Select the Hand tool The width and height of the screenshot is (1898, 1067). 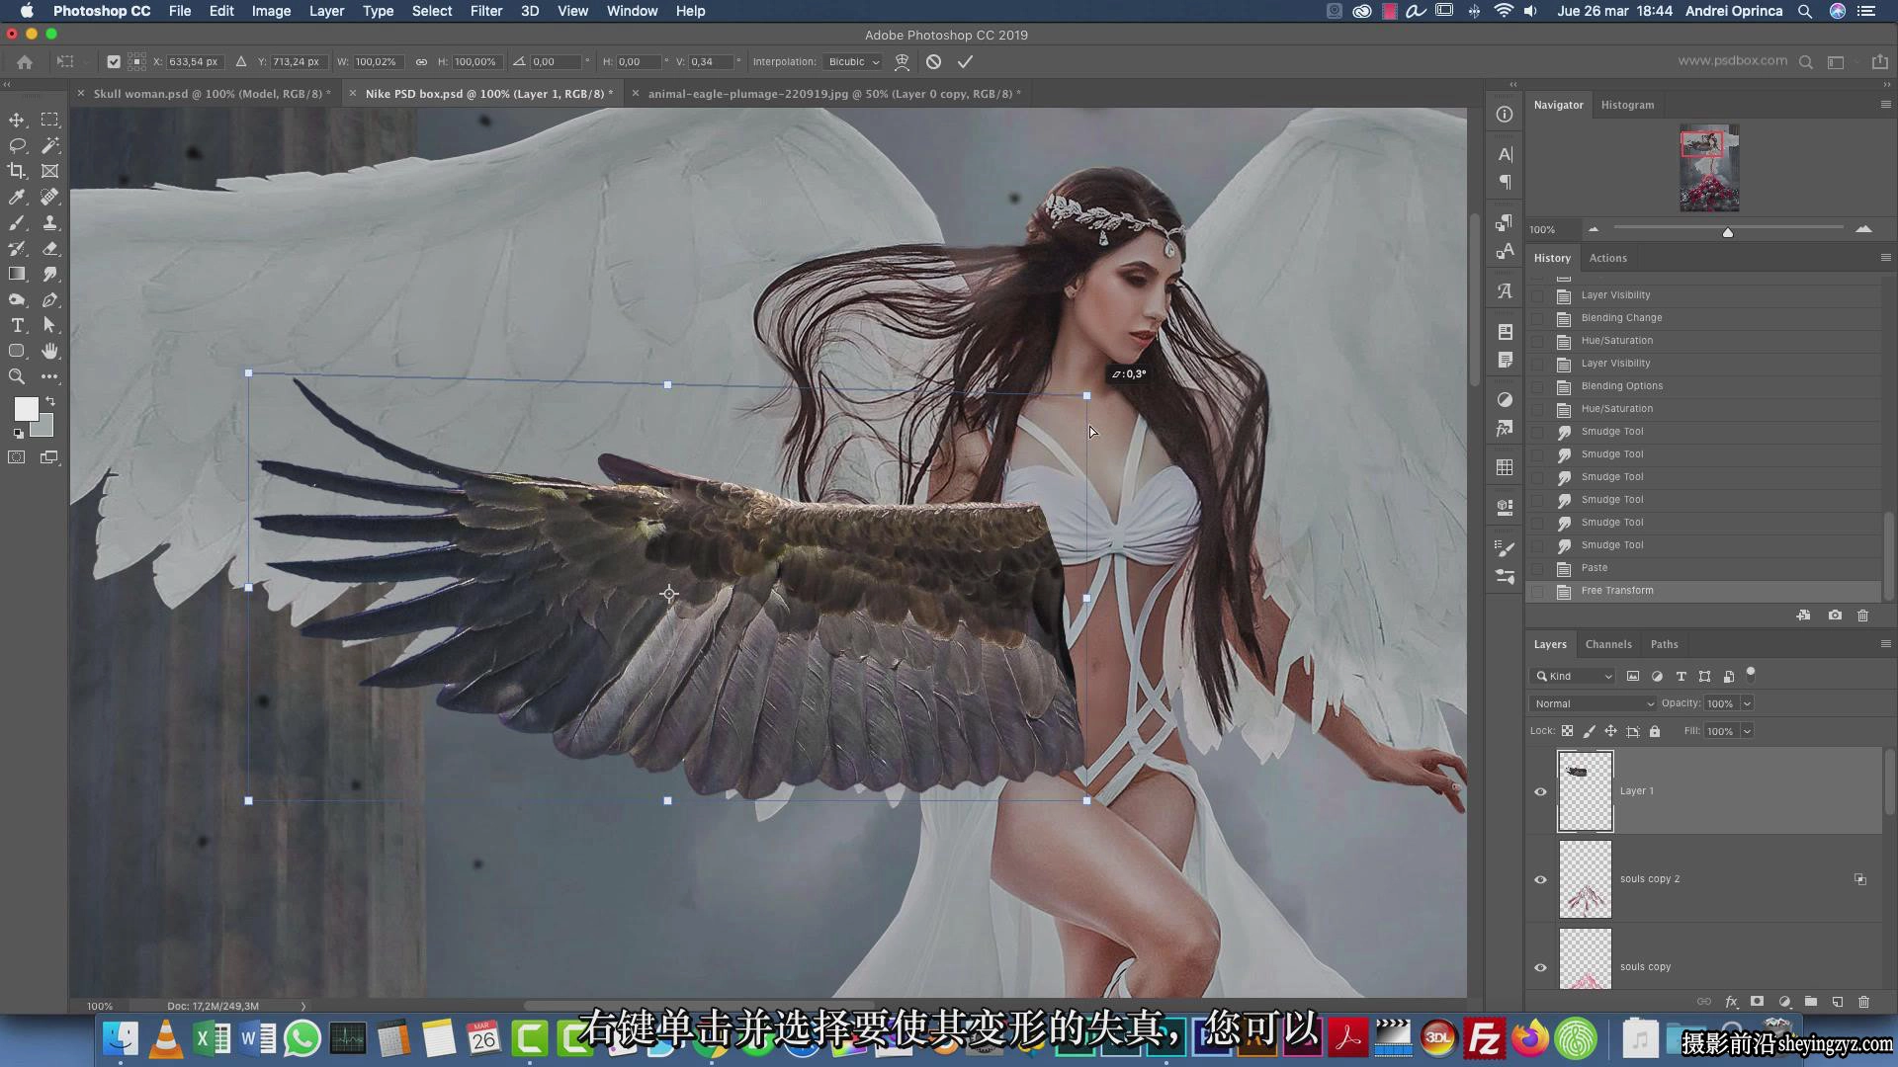[x=49, y=351]
